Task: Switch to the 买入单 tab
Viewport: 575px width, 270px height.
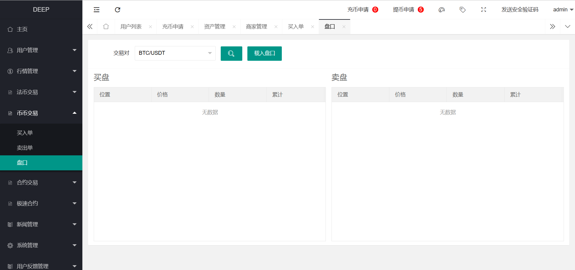Action: [x=296, y=26]
